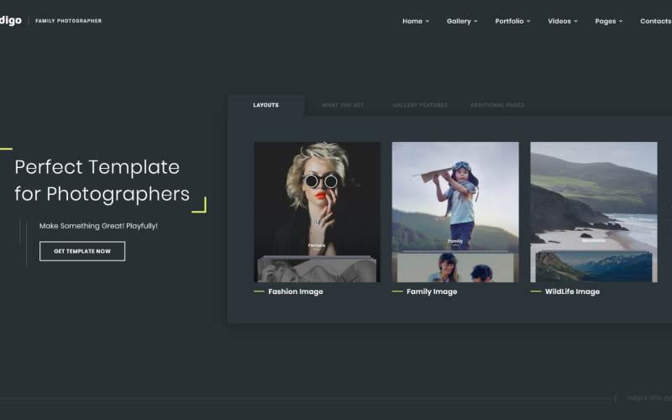The width and height of the screenshot is (672, 420).
Task: Open the Gallery dropdown menu
Action: pyautogui.click(x=461, y=21)
